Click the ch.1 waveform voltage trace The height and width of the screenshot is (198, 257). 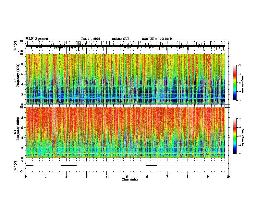coord(125,46)
